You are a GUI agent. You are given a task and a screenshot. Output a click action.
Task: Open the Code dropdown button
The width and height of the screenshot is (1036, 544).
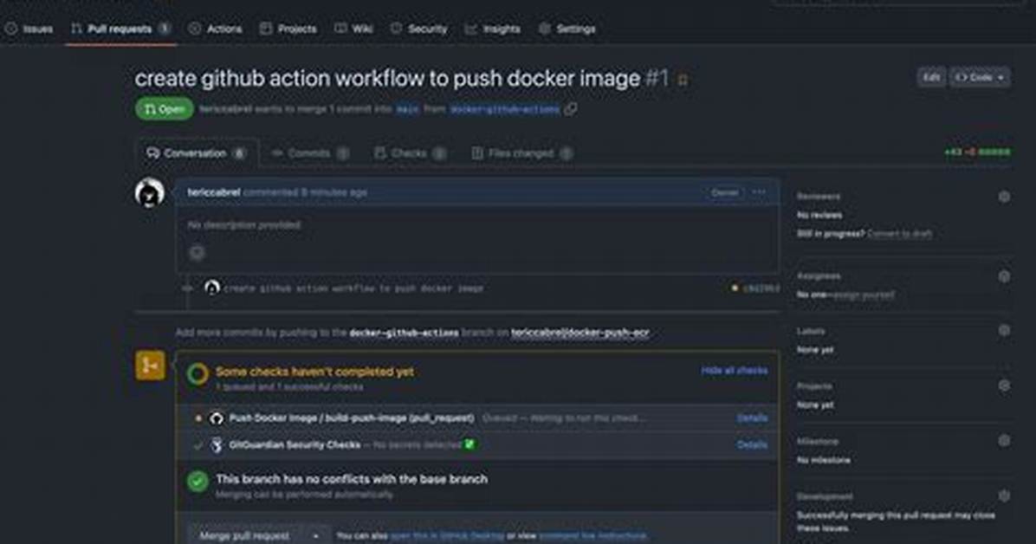[x=981, y=77]
